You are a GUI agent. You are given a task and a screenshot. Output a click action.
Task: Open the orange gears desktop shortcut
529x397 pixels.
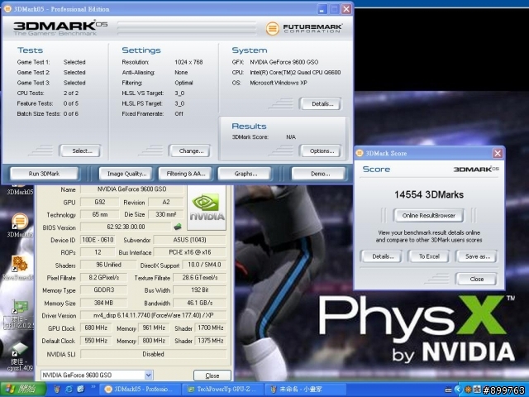[19, 264]
